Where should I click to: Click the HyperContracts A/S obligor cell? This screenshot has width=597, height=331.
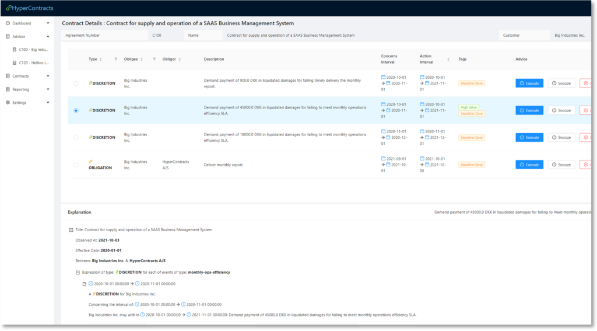(175, 165)
